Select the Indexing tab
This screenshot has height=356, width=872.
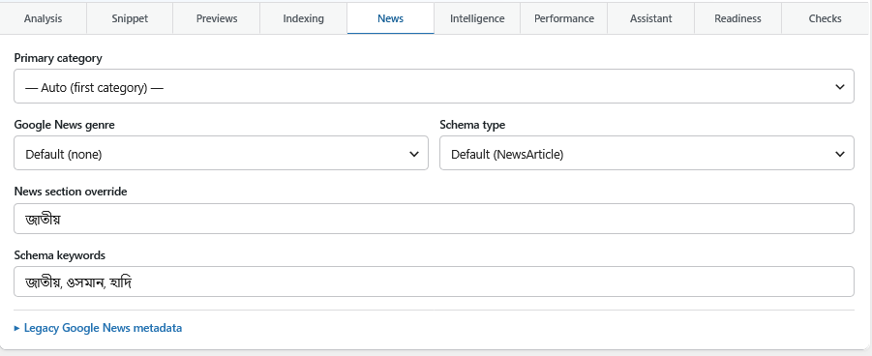tap(304, 18)
